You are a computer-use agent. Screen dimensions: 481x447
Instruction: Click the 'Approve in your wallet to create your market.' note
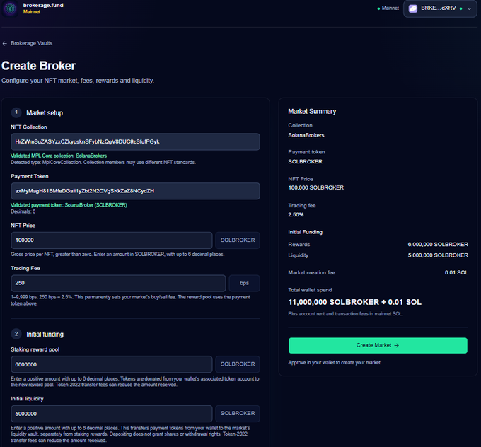point(335,363)
